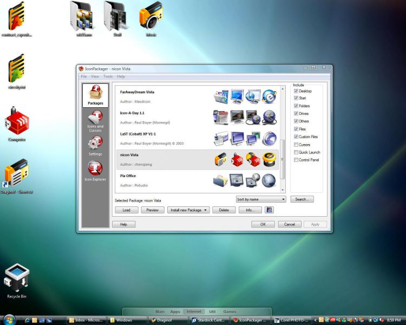The image size is (406, 325).
Task: Enable the Control Panel include checkbox
Action: point(296,160)
